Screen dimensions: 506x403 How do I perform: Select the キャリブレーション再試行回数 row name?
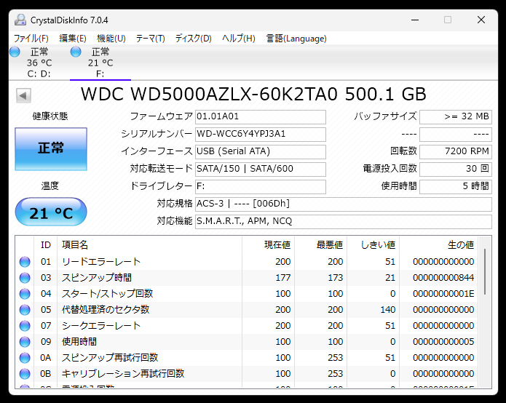[x=123, y=374]
